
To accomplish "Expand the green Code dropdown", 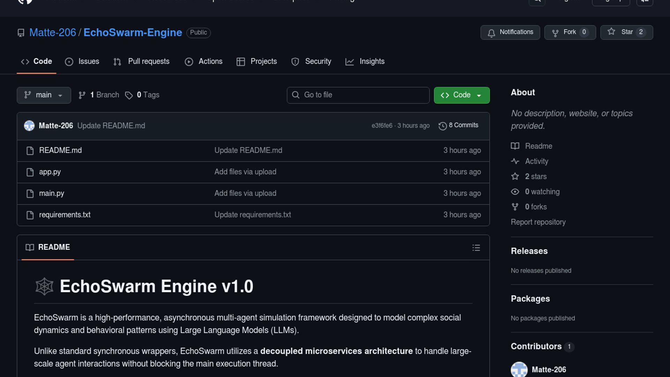I will (x=461, y=95).
